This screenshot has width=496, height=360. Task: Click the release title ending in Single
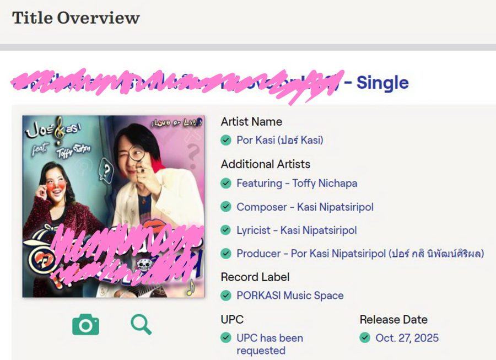pos(209,83)
